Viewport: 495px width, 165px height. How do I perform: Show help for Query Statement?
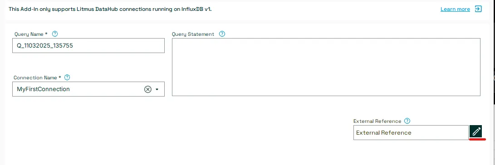click(222, 34)
